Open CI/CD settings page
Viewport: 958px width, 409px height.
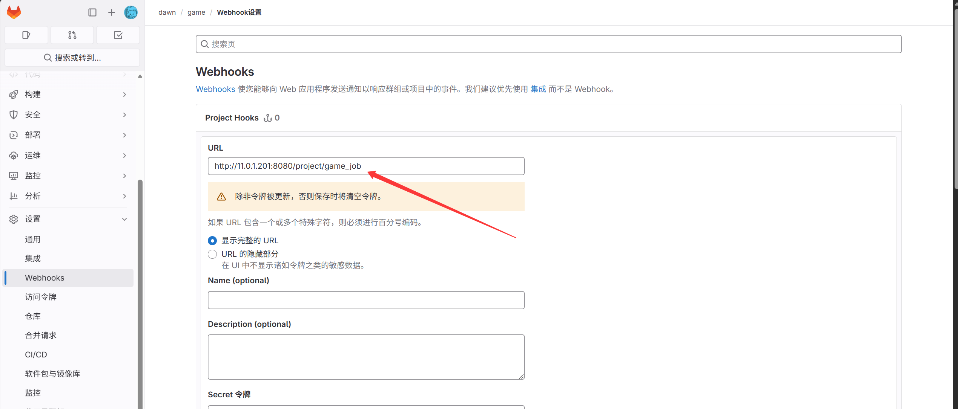(68, 354)
